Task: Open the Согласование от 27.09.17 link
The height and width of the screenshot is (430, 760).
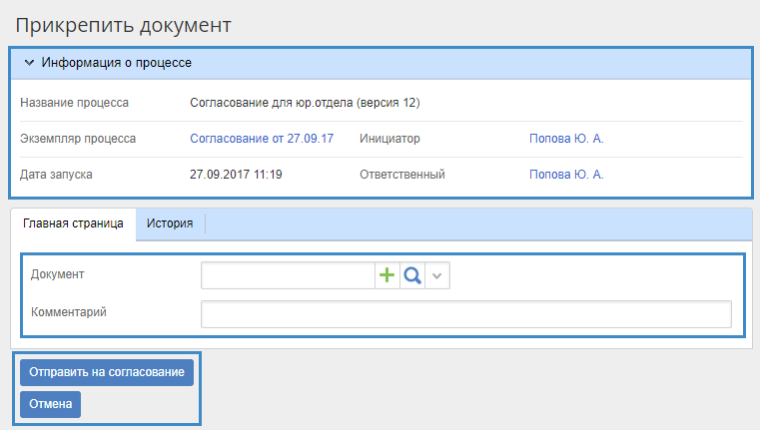Action: pyautogui.click(x=262, y=139)
